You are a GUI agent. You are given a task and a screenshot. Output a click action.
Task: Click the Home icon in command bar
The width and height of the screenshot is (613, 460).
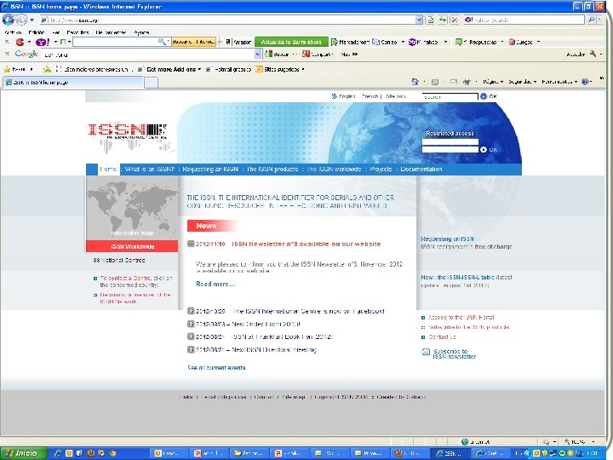click(x=415, y=82)
